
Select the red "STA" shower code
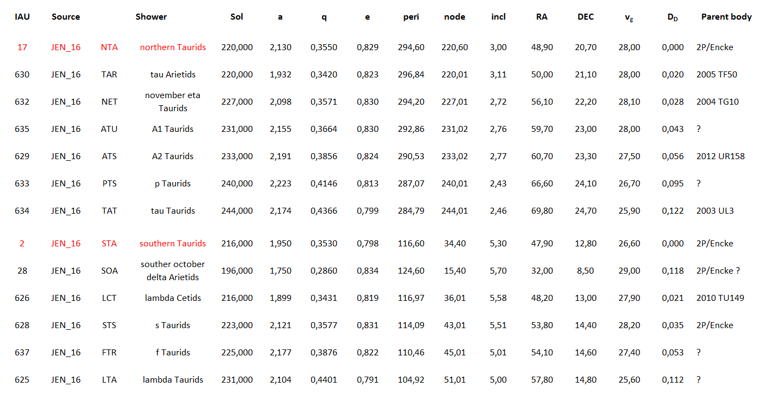coord(109,244)
